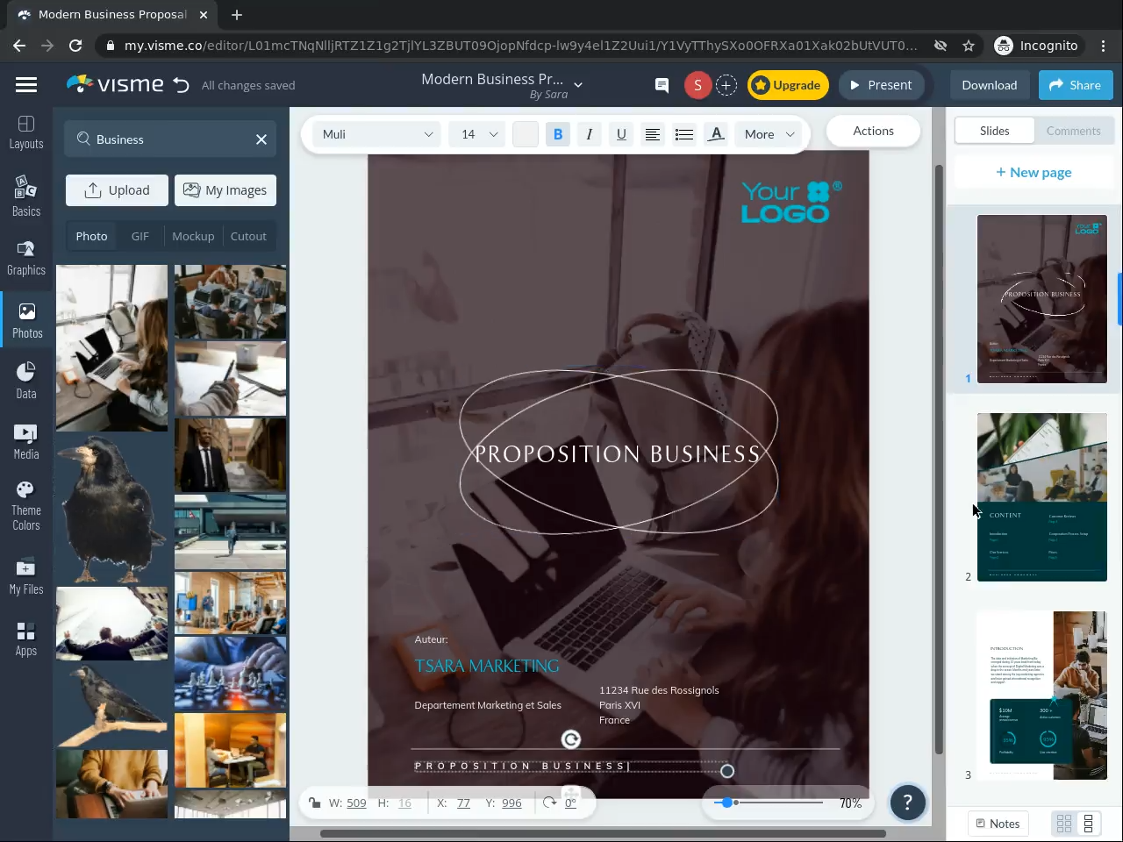Add a New page

coord(1034,172)
